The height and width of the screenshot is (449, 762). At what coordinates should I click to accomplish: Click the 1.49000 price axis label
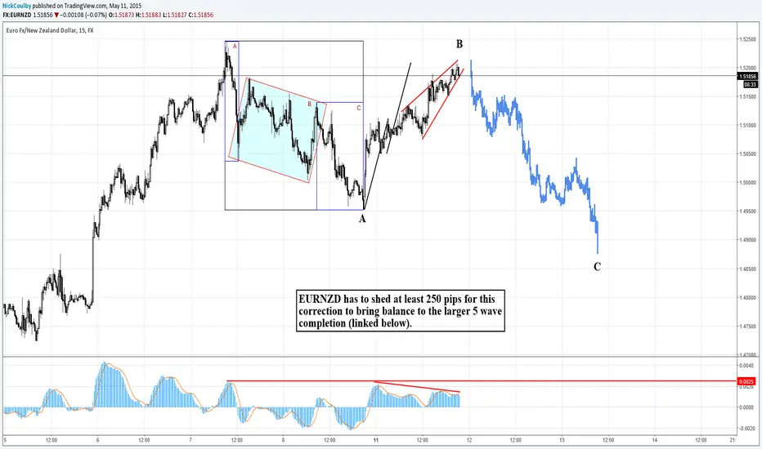click(x=747, y=240)
